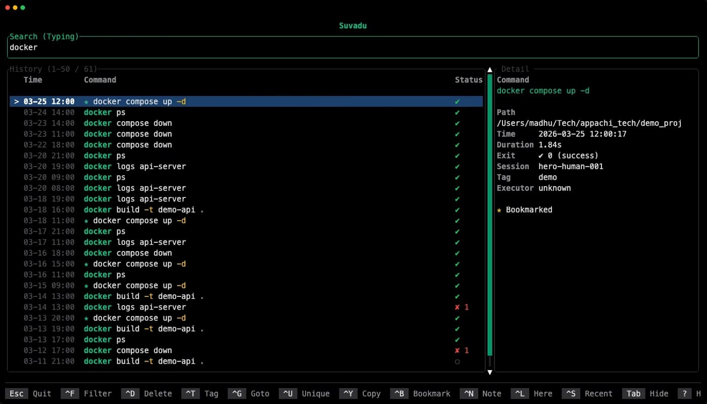Click the scrollbar down arrow
This screenshot has width=707, height=404.
point(489,372)
